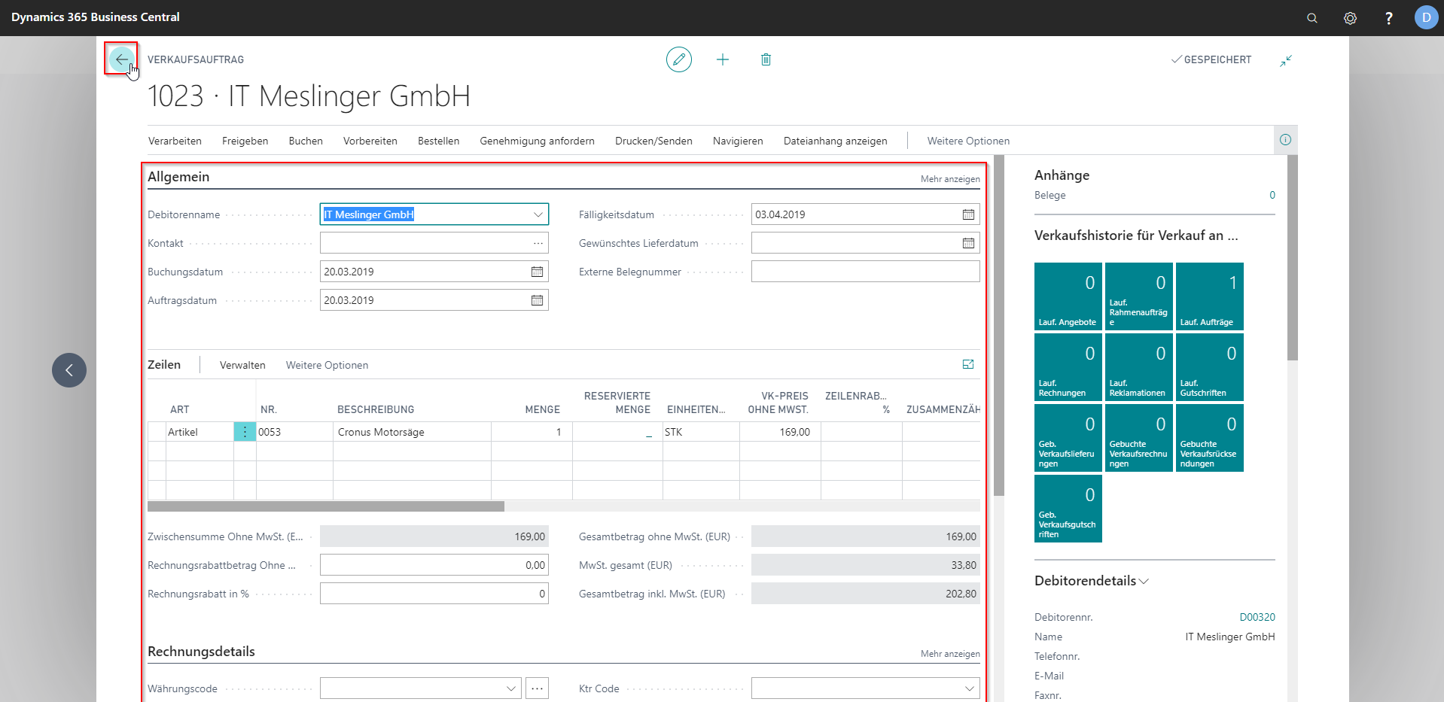Click Rechnungsrabattbetrag input field
The height and width of the screenshot is (702, 1444).
pyautogui.click(x=434, y=565)
